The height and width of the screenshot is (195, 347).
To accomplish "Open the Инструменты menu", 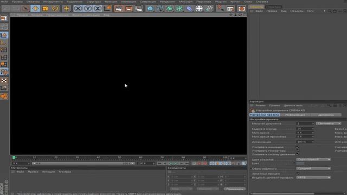I will pyautogui.click(x=53, y=2).
